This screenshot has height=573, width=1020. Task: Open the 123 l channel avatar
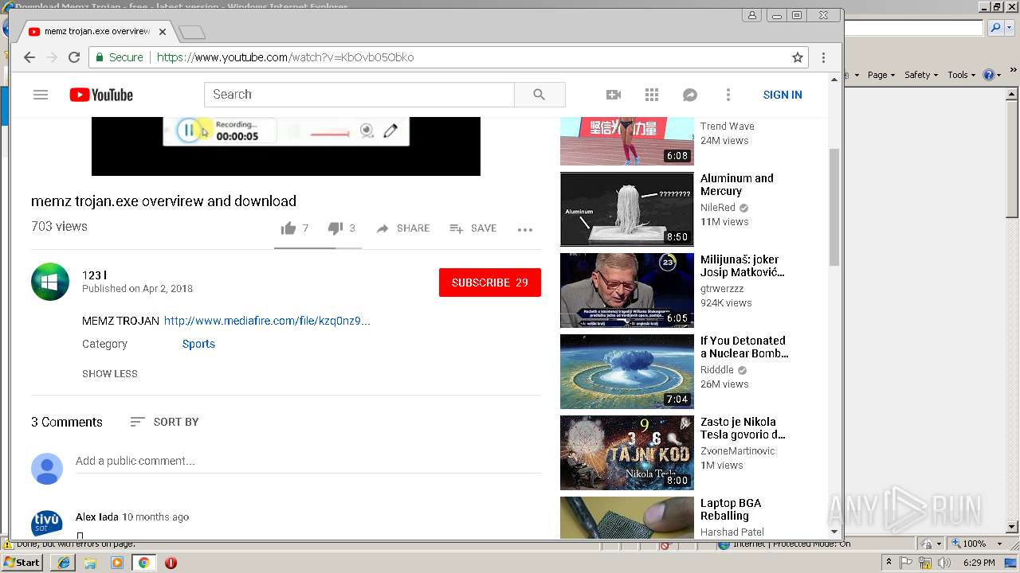tap(50, 282)
